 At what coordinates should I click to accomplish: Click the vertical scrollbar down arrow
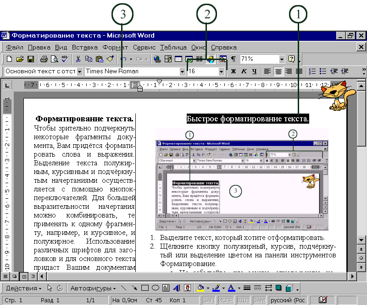pyautogui.click(x=361, y=240)
